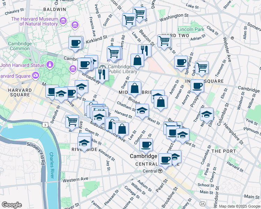261x209 pixels.
Task: Select school marker left of The Port
Action: click(182, 136)
